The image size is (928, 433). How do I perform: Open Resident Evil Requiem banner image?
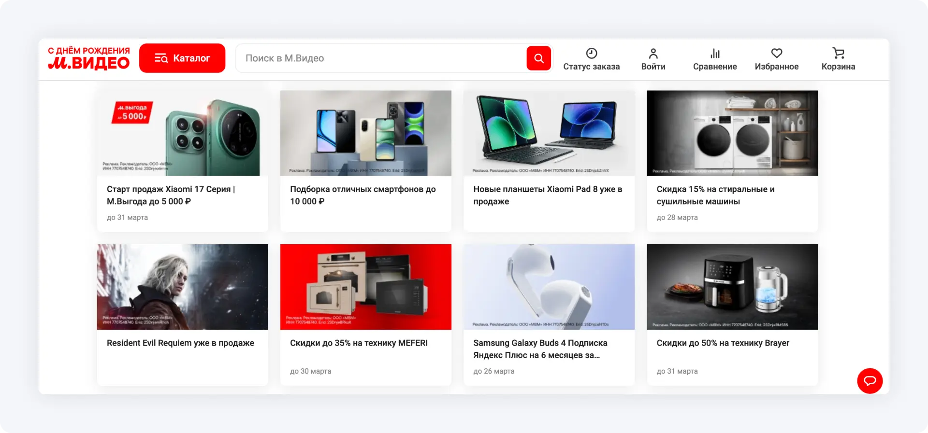pyautogui.click(x=183, y=287)
